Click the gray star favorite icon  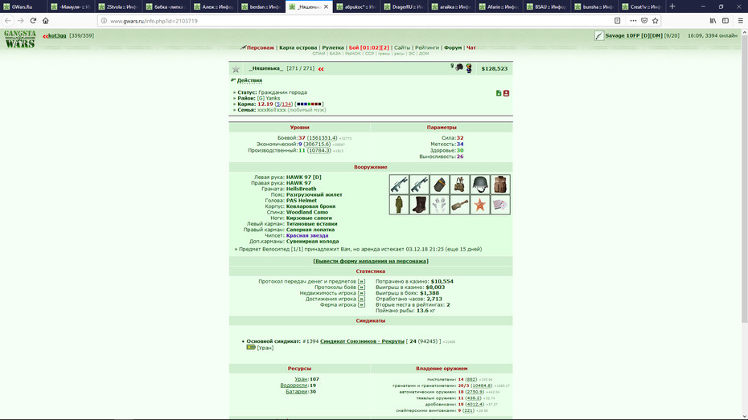coord(236,69)
